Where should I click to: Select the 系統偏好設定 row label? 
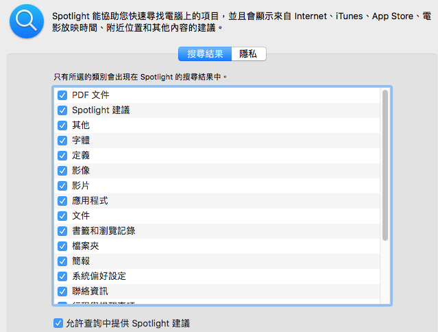(x=99, y=276)
